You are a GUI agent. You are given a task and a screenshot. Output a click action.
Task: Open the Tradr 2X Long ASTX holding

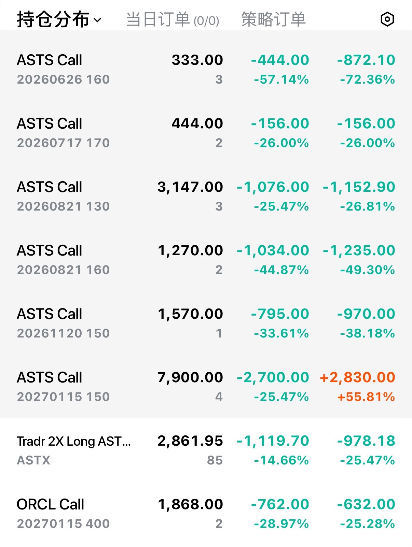(206, 450)
